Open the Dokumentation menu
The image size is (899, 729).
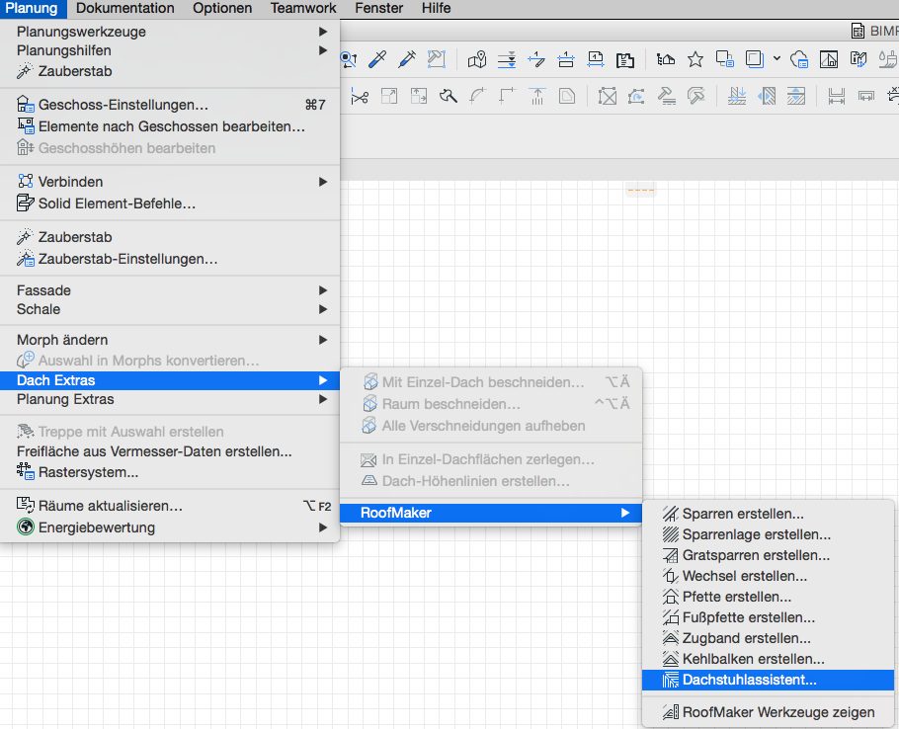point(125,8)
